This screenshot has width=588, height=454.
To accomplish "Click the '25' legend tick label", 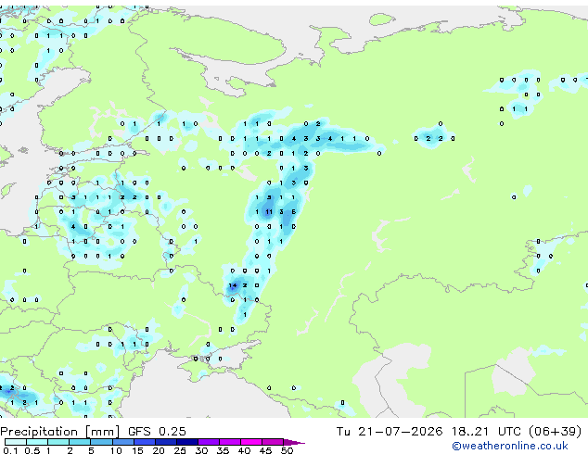I will pos(180,450).
